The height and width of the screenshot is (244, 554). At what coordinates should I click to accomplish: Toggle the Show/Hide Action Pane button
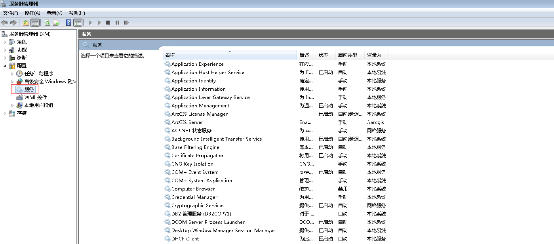78,23
